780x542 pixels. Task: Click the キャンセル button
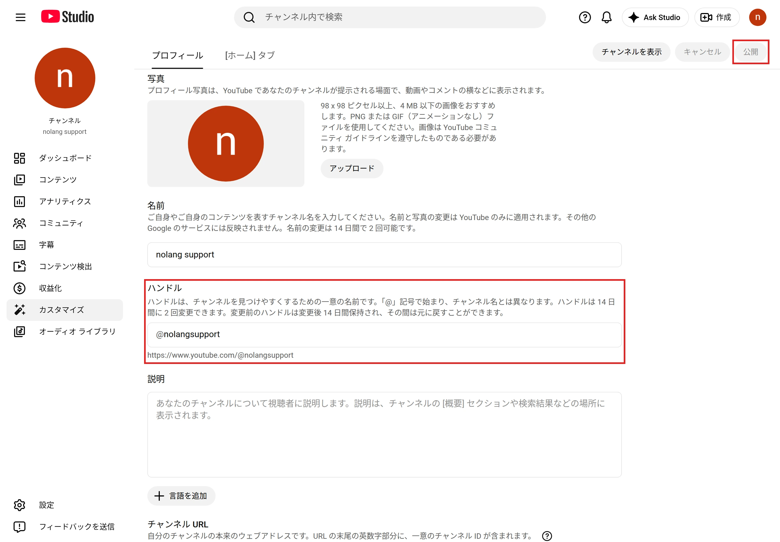click(x=702, y=52)
